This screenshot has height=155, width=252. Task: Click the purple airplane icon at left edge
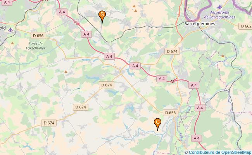10,30
